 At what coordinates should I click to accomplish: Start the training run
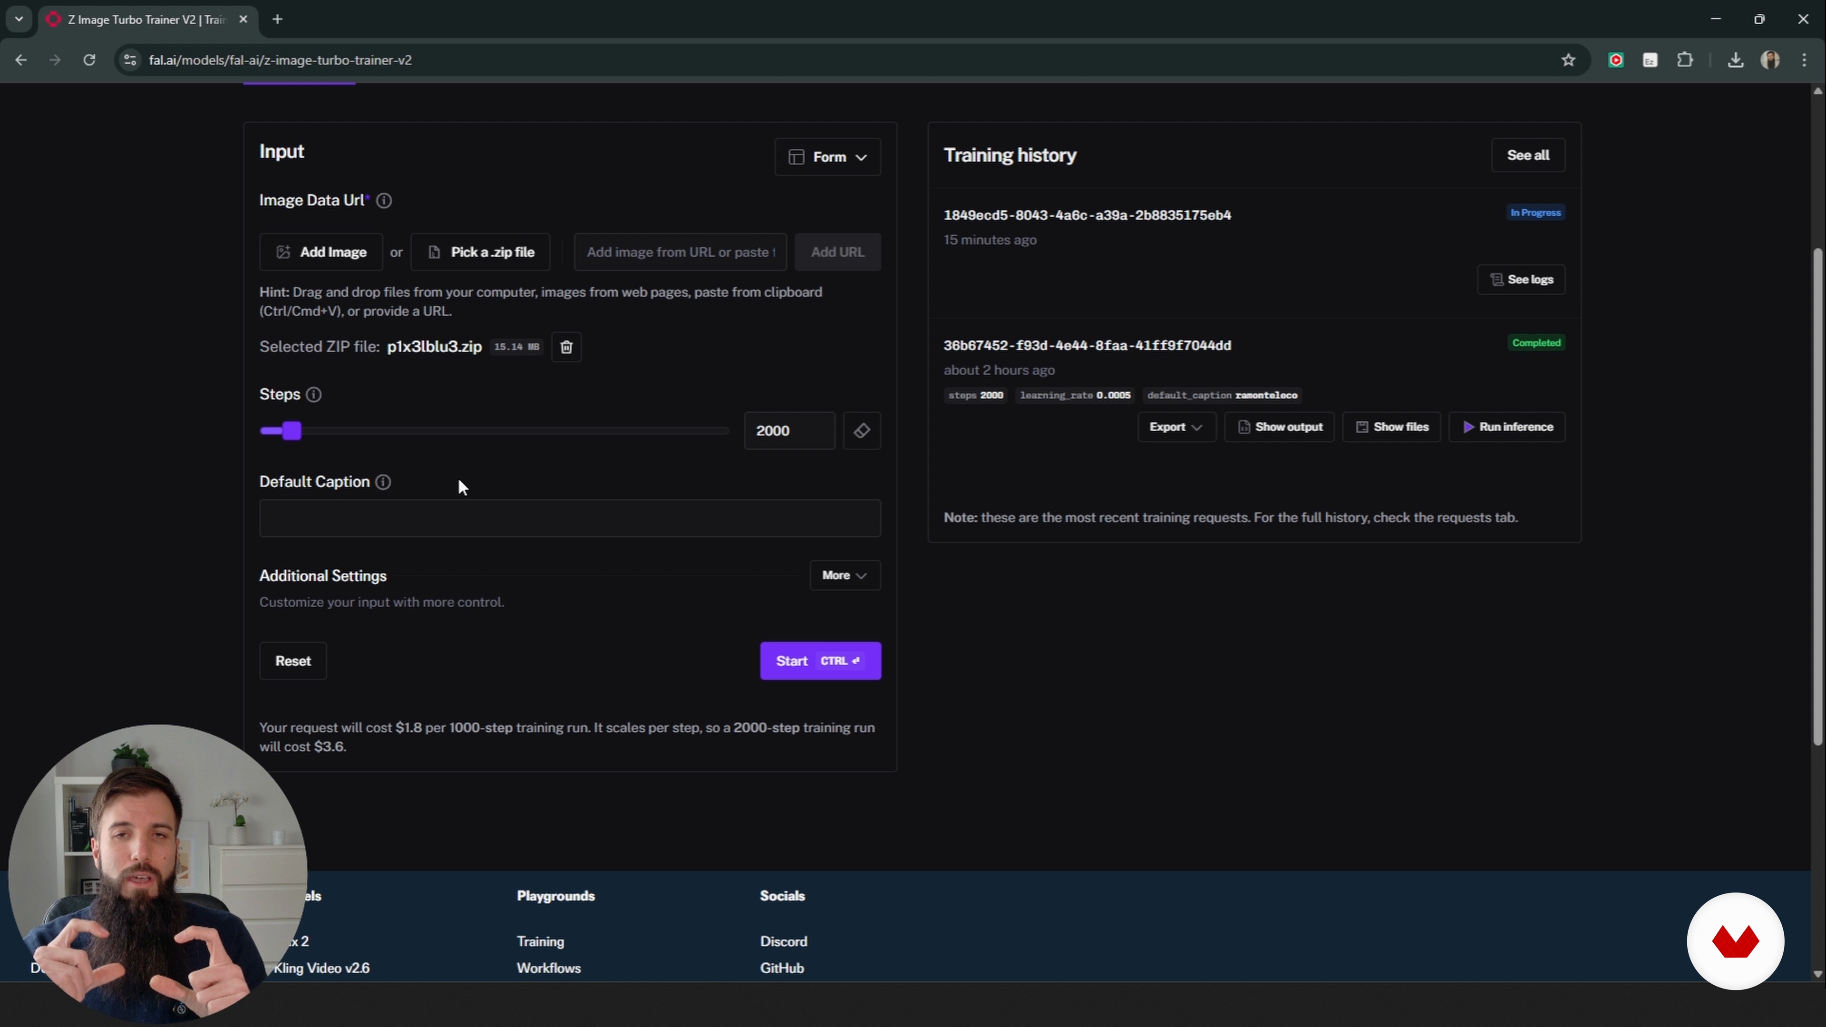click(820, 661)
